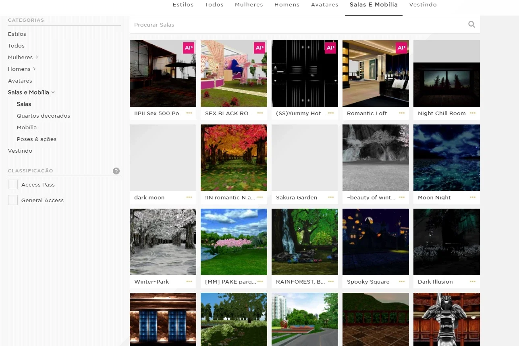Viewport: 519px width, 346px height.
Task: Open the Sakura Garden blank thumbnail
Action: 305,157
